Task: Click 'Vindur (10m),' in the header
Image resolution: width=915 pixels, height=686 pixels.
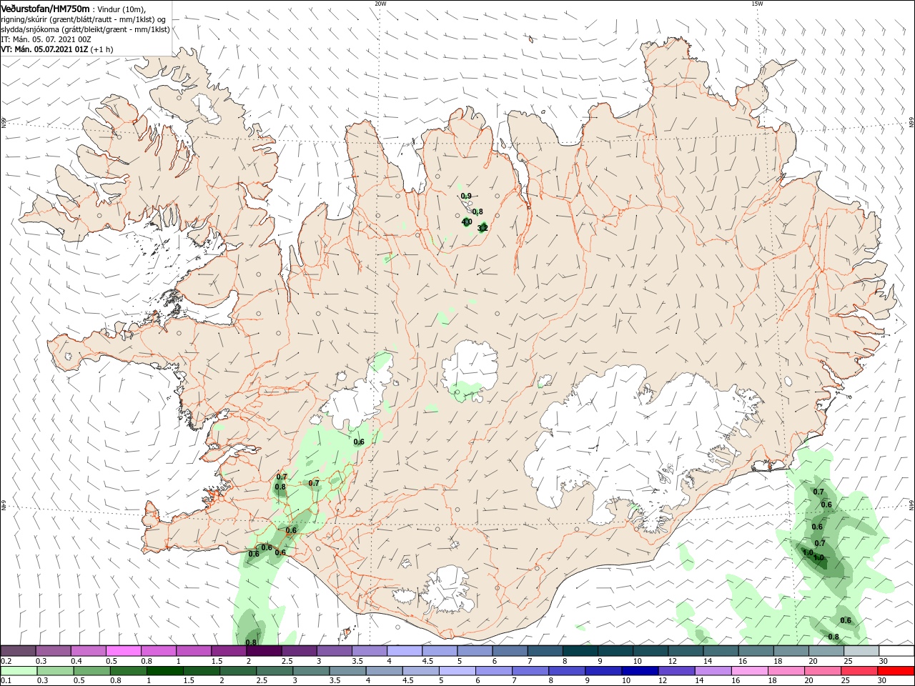Action: pyautogui.click(x=122, y=9)
